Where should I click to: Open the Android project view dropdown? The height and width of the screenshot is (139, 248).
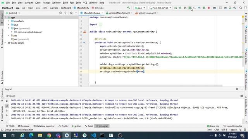click(x=13, y=13)
